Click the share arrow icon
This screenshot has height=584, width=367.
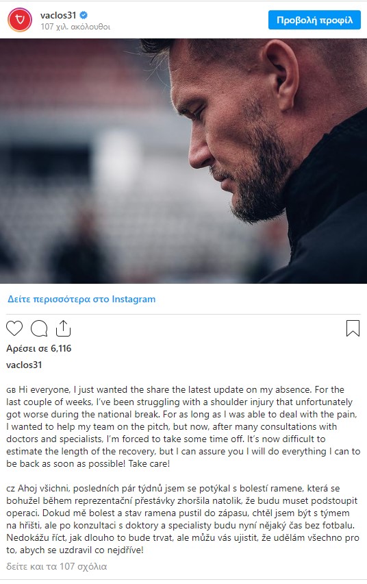click(x=63, y=328)
